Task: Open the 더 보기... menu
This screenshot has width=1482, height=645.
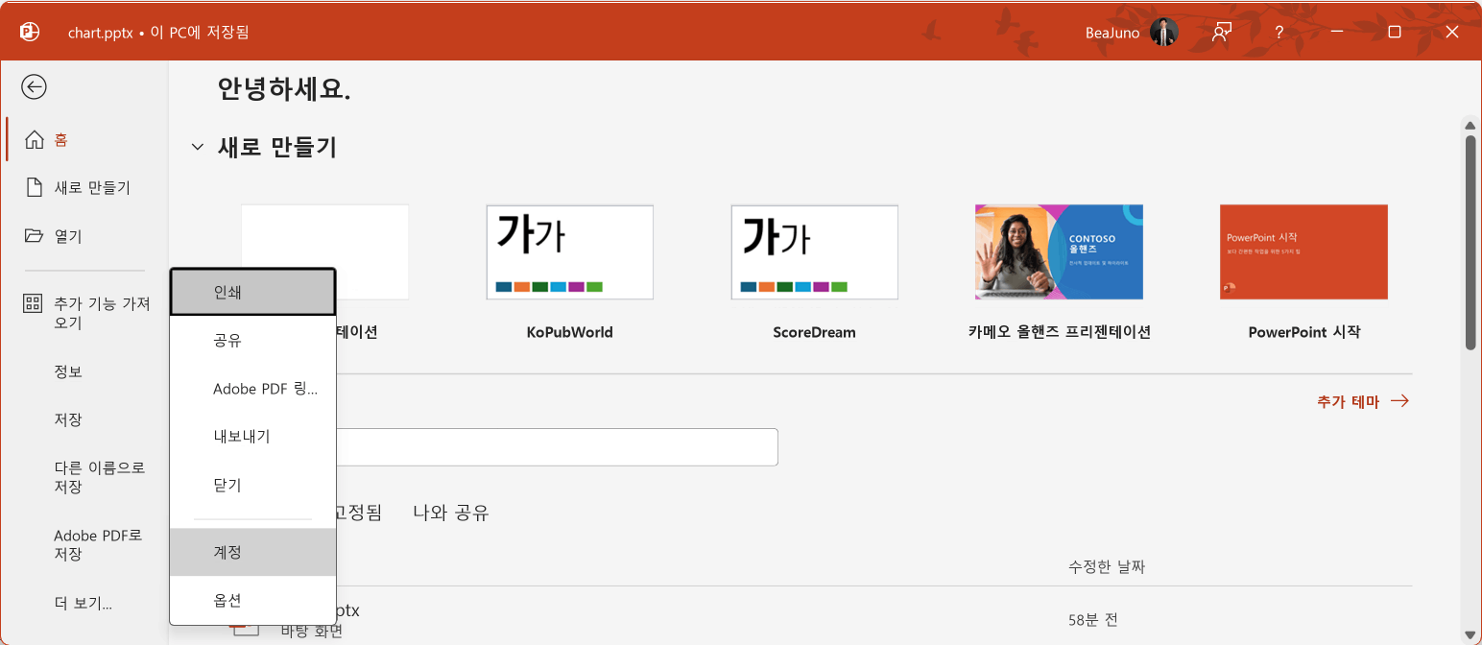Action: tap(86, 604)
